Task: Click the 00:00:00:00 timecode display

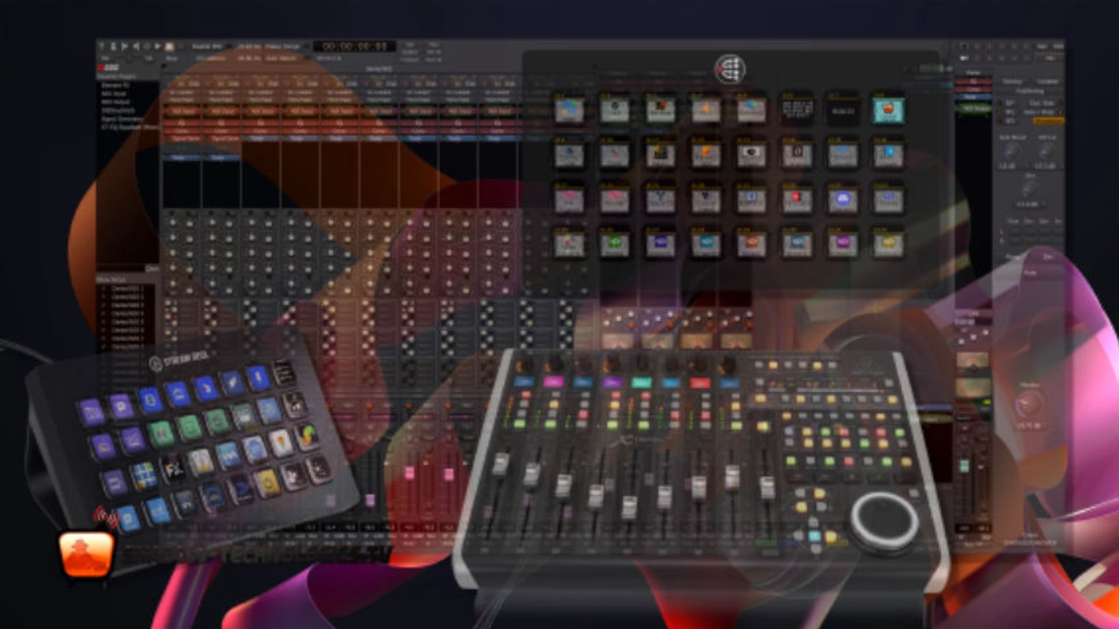Action: tap(354, 46)
